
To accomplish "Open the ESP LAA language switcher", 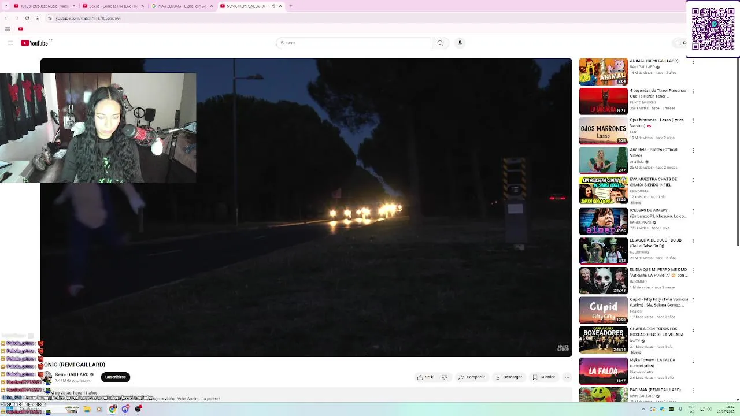I will click(x=691, y=409).
